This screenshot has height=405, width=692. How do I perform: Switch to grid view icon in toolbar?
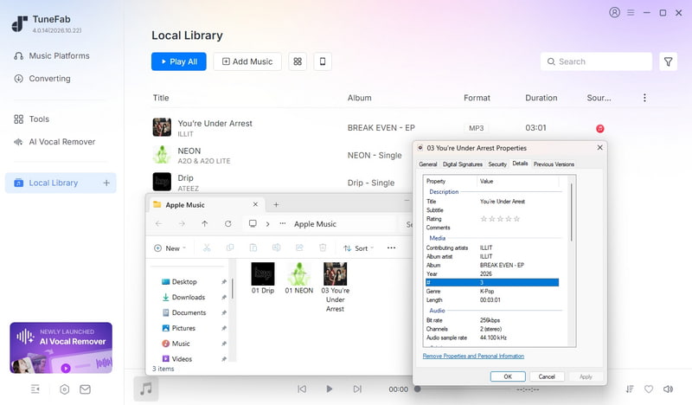(298, 61)
